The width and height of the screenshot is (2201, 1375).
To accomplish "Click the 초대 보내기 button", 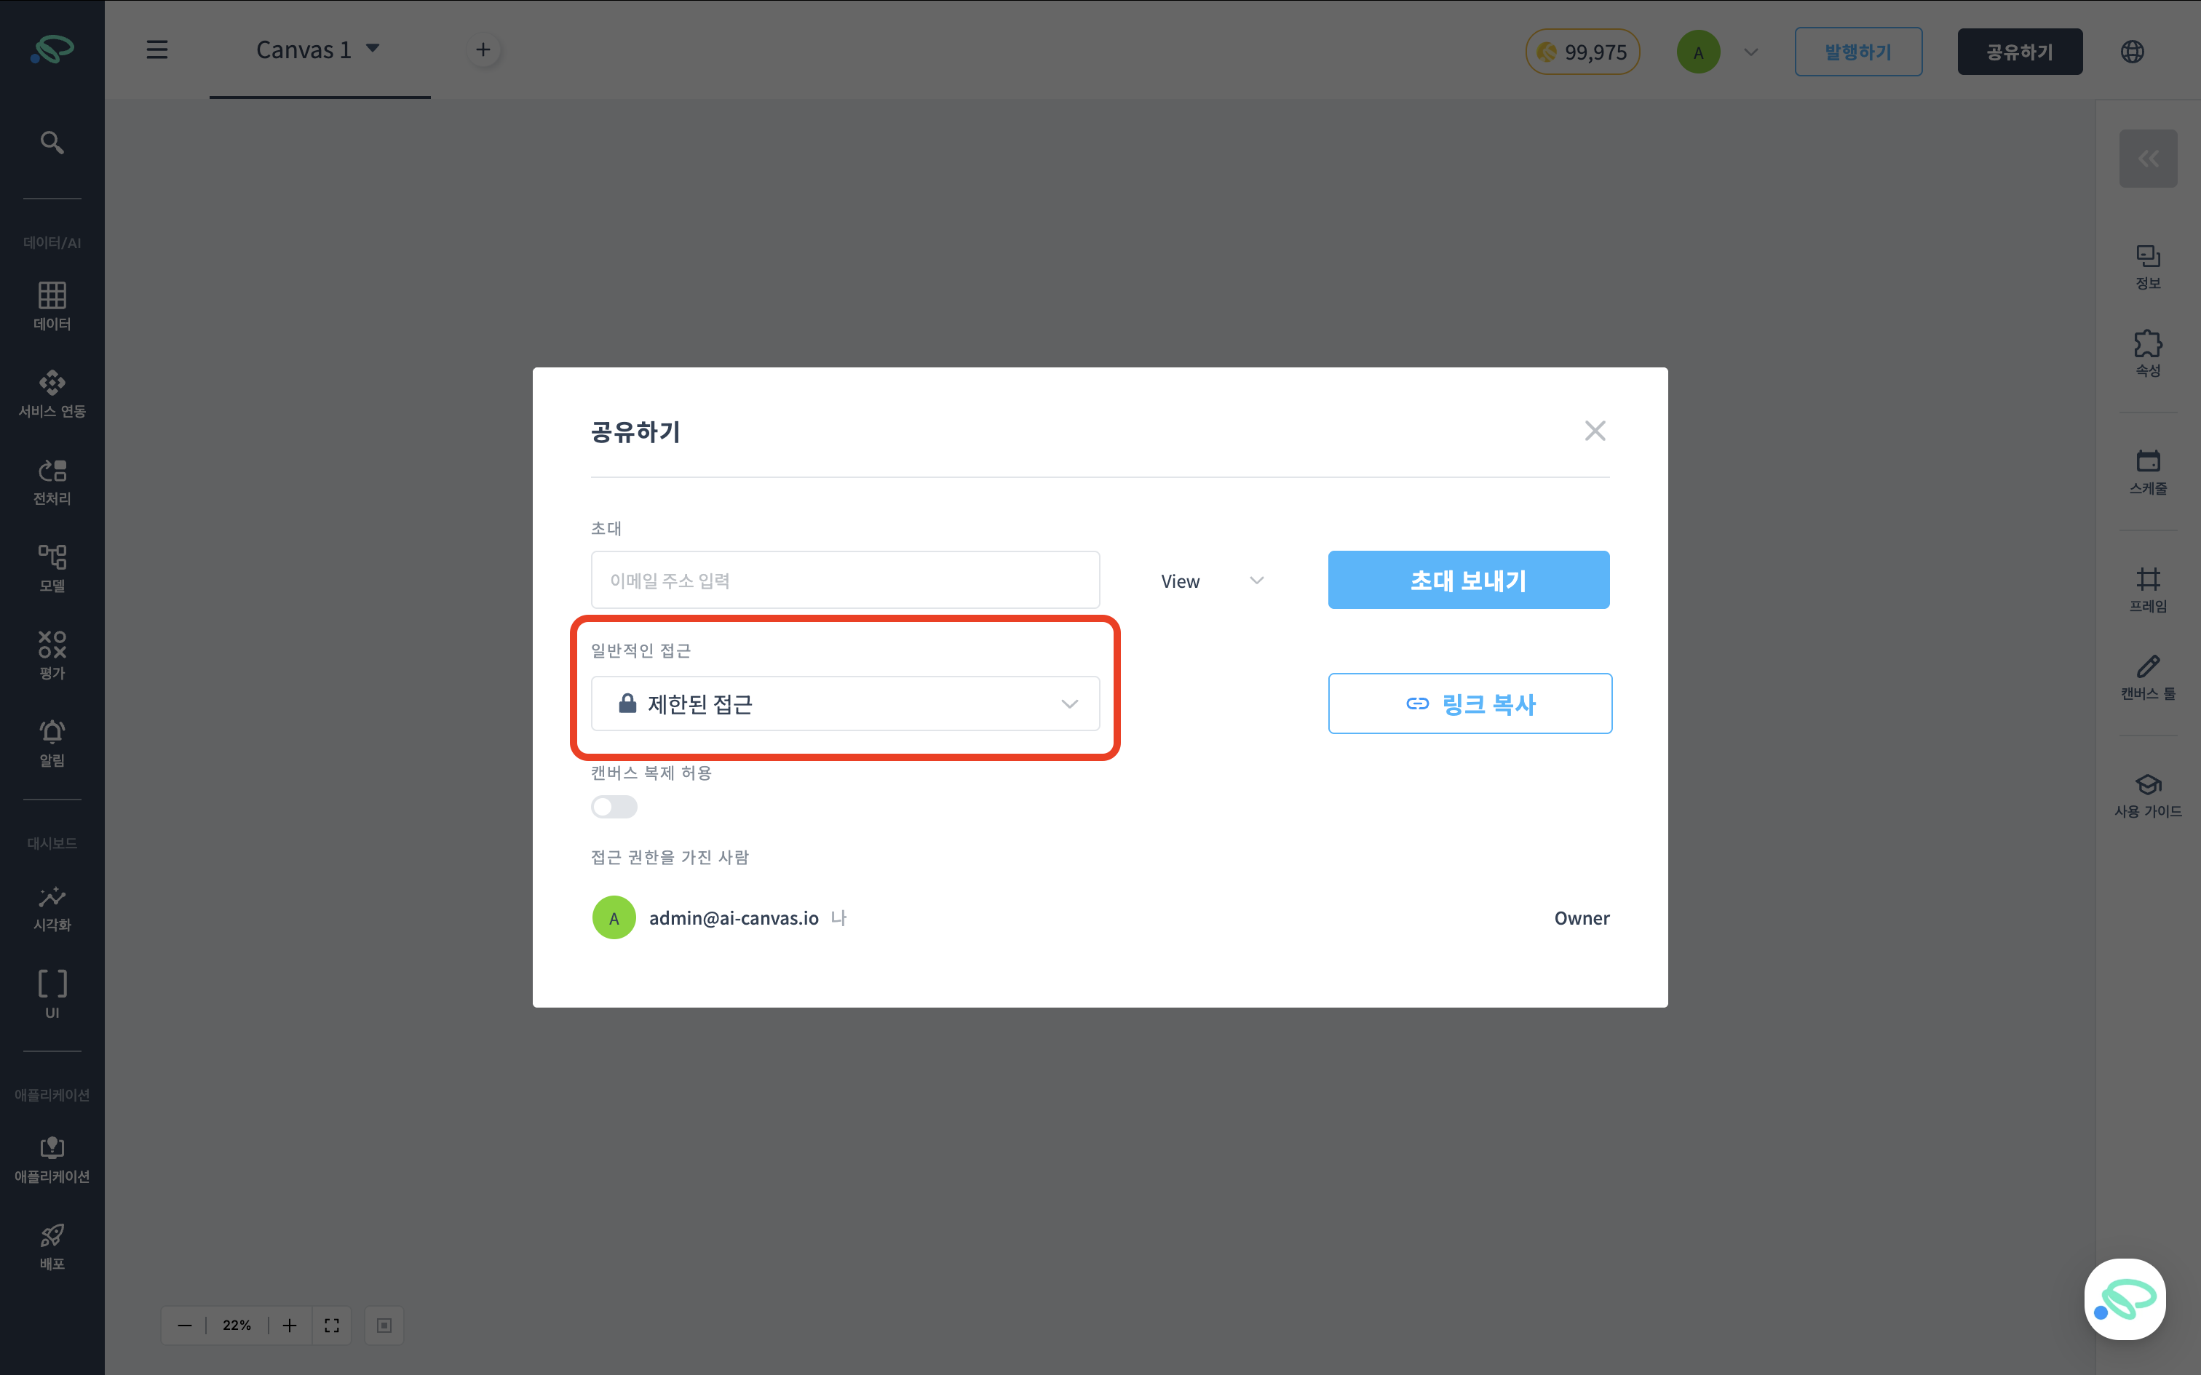I will tap(1468, 581).
